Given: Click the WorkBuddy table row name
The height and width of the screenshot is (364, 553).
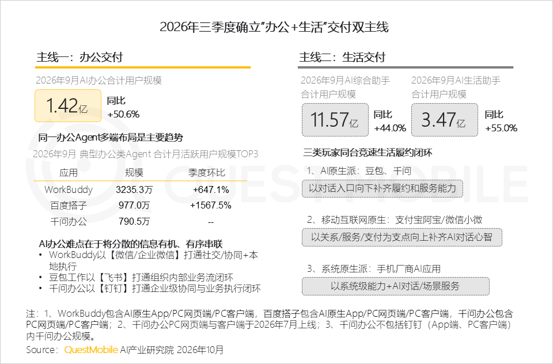Looking at the screenshot, I should 69,189.
